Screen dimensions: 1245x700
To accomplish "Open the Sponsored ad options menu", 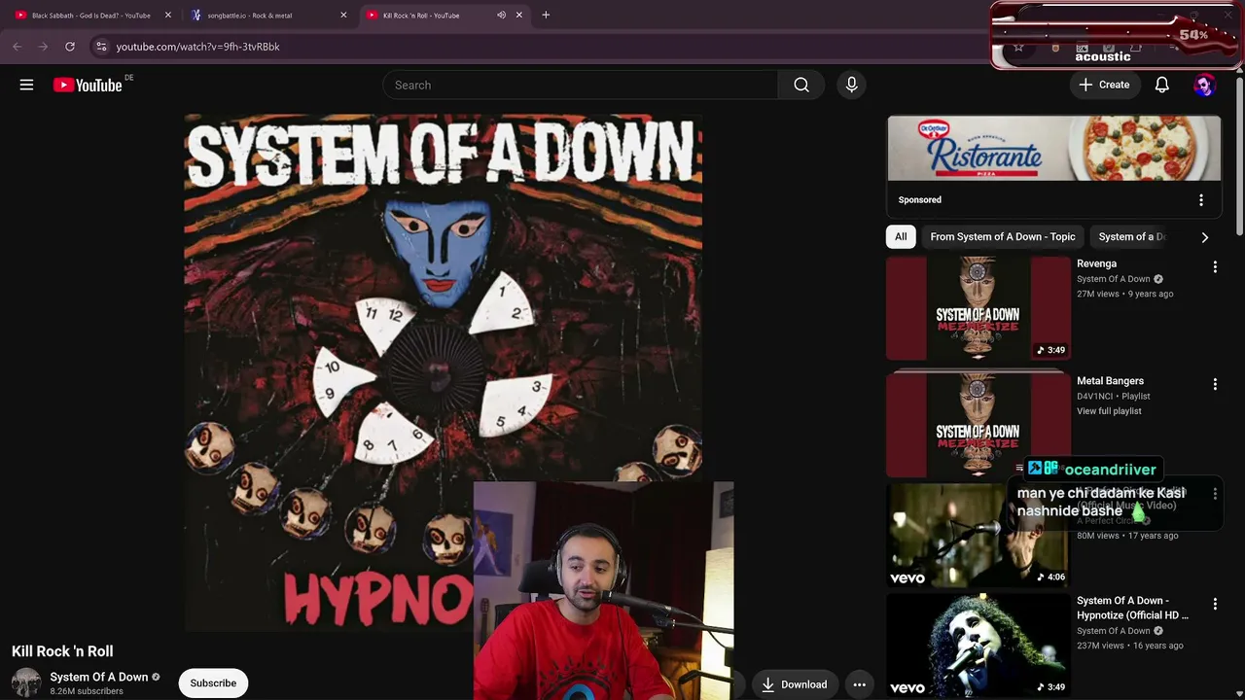I will point(1201,200).
